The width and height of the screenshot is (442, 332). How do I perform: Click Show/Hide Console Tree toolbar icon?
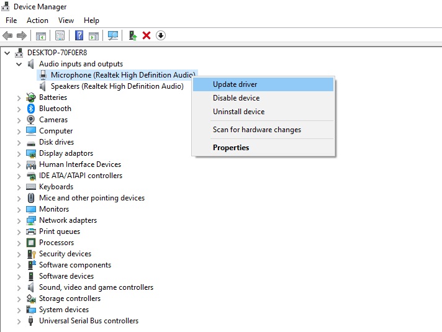[x=41, y=36]
